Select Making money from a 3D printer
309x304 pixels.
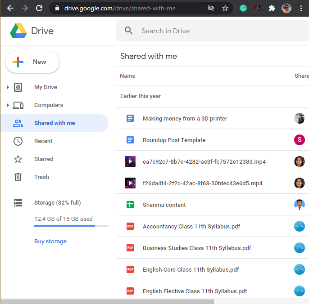pos(185,118)
